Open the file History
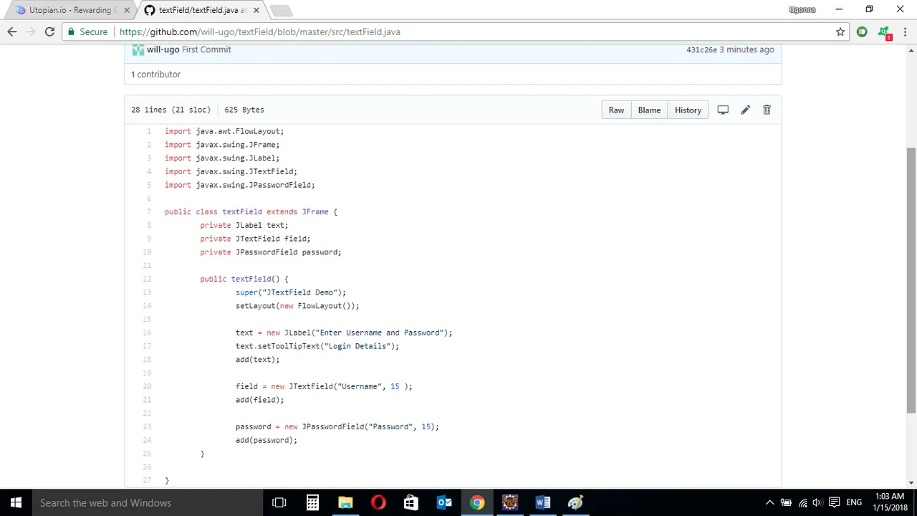 coord(688,110)
